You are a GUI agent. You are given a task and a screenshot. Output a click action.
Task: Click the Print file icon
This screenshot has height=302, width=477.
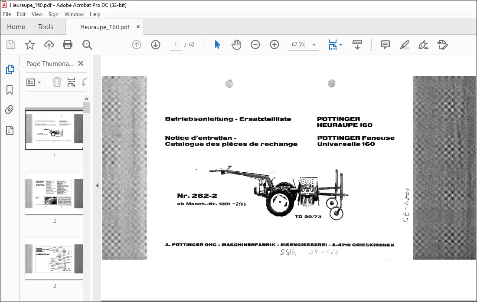[68, 45]
